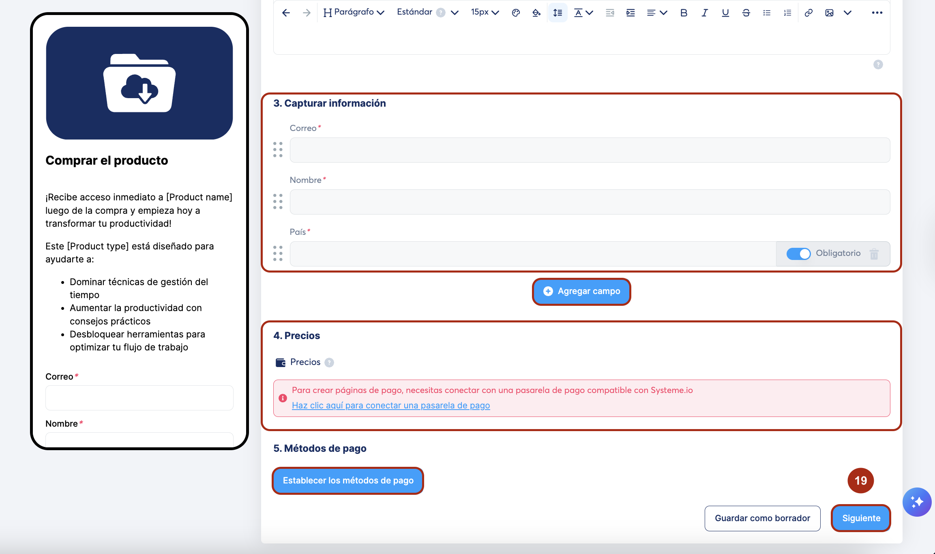Click the Agregar campo button

[581, 291]
